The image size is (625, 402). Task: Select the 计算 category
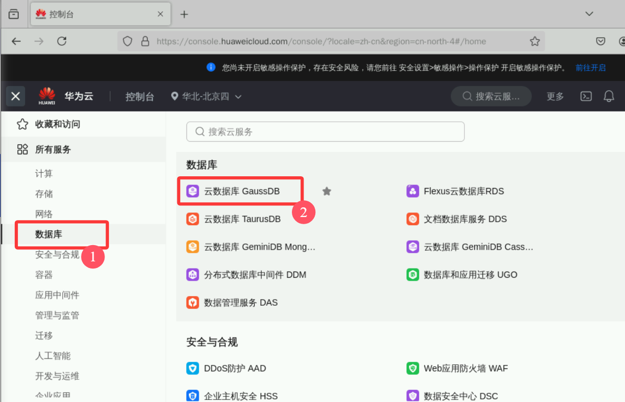coord(44,174)
